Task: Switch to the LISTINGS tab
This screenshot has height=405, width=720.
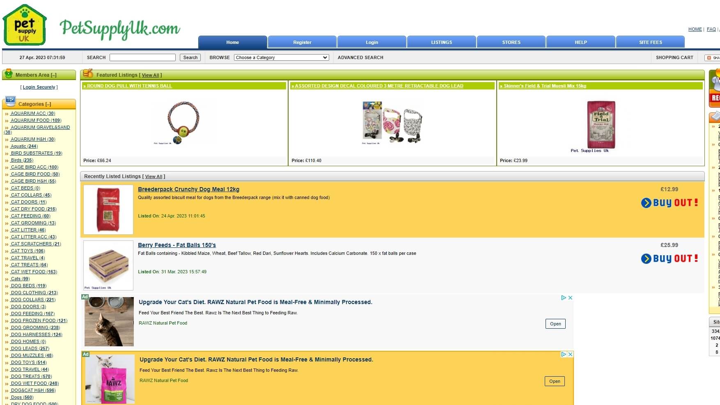Action: point(441,42)
